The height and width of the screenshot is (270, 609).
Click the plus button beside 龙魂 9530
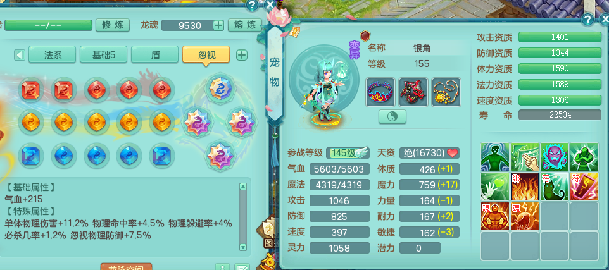click(218, 25)
